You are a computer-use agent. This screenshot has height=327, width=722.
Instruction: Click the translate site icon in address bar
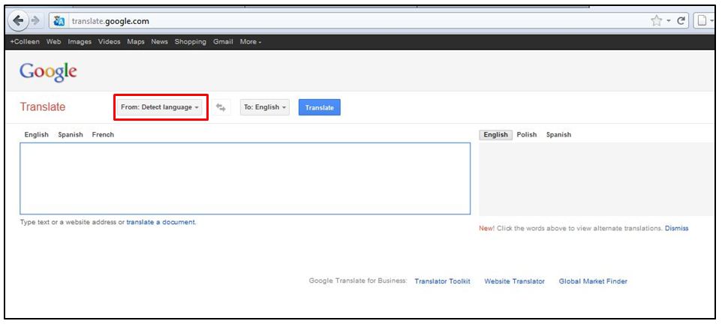(60, 21)
